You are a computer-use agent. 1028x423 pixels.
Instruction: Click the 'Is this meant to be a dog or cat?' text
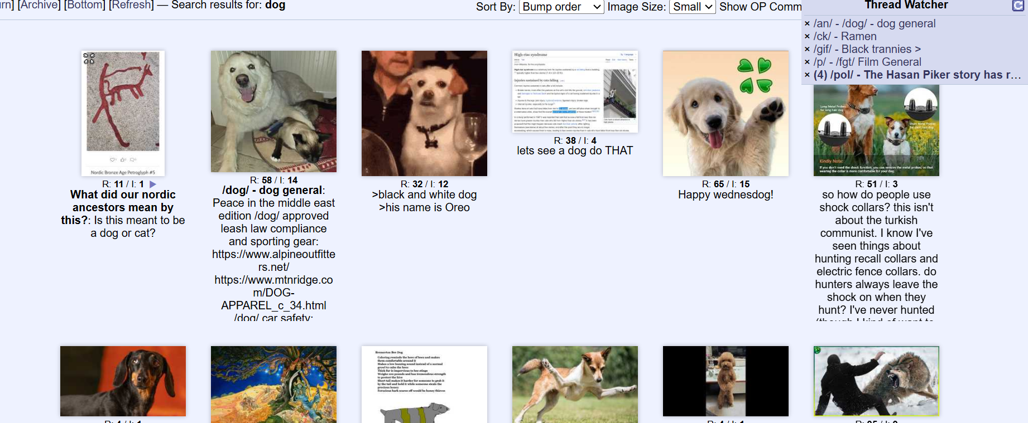137,226
